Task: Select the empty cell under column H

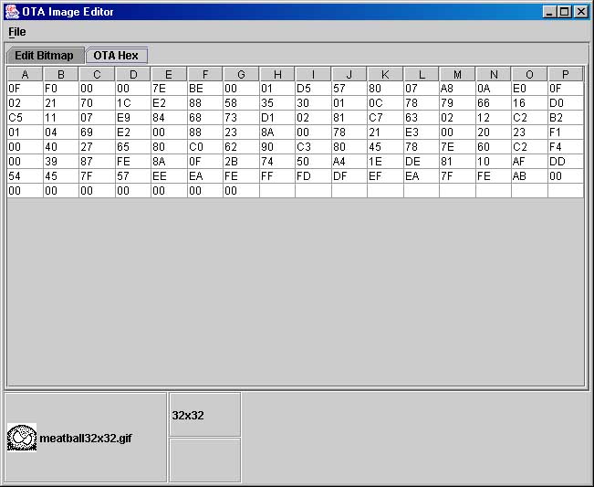Action: pyautogui.click(x=277, y=191)
